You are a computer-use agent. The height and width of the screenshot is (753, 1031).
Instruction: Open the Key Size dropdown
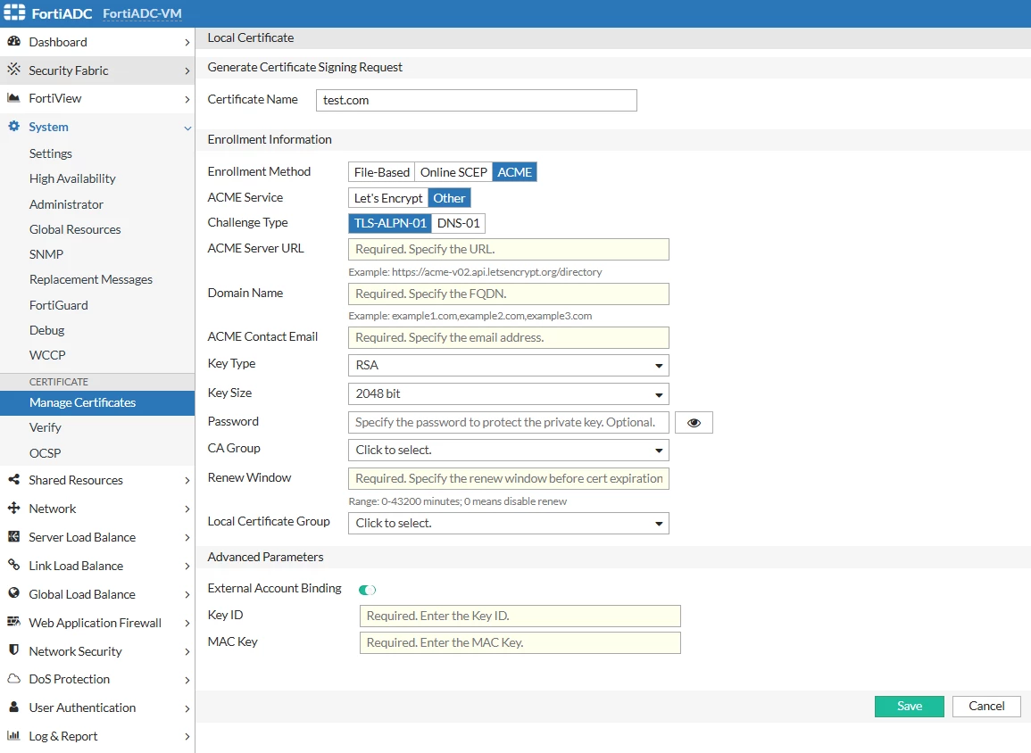[x=508, y=394]
